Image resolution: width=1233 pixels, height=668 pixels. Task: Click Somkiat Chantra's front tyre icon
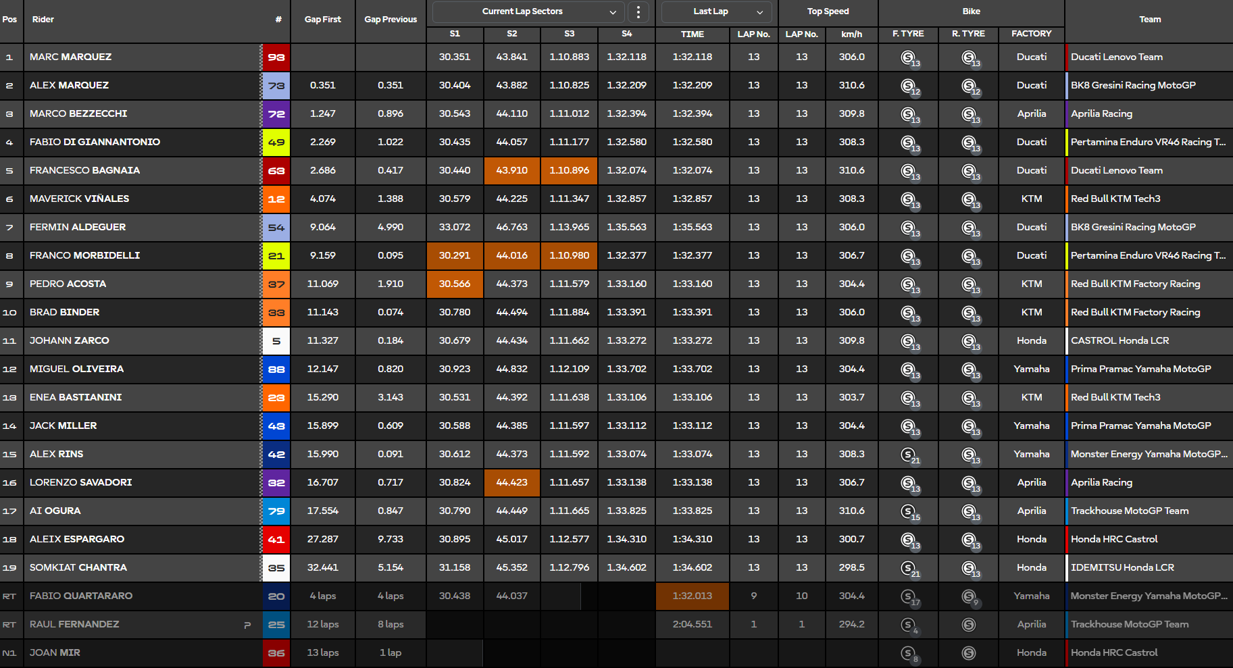(909, 568)
